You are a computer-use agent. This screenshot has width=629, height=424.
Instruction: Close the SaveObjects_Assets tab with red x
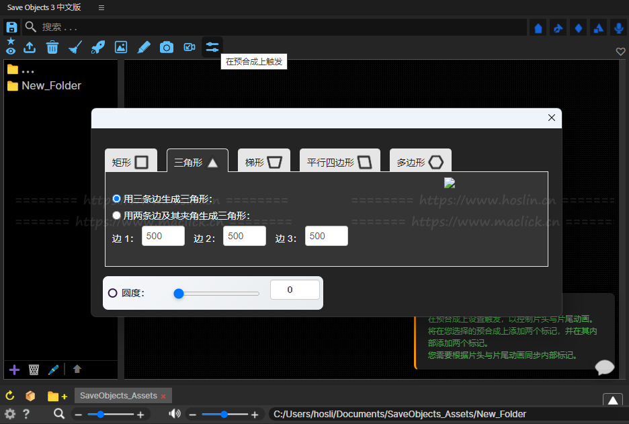tap(164, 396)
